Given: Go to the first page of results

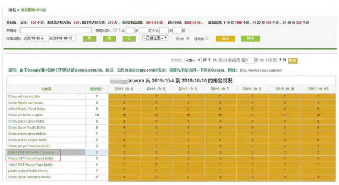Looking at the screenshot, I should click(205, 60).
